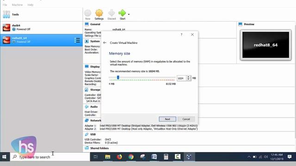The width and height of the screenshot is (296, 166).
Task: Click the volume icon in system tray
Action: click(x=266, y=157)
